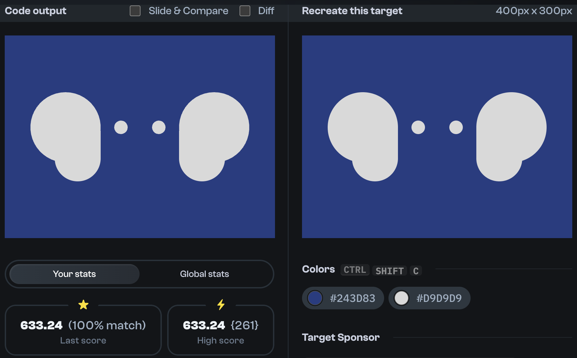Image resolution: width=577 pixels, height=358 pixels.
Task: Click the lightning bolt above High score
Action: pos(220,305)
